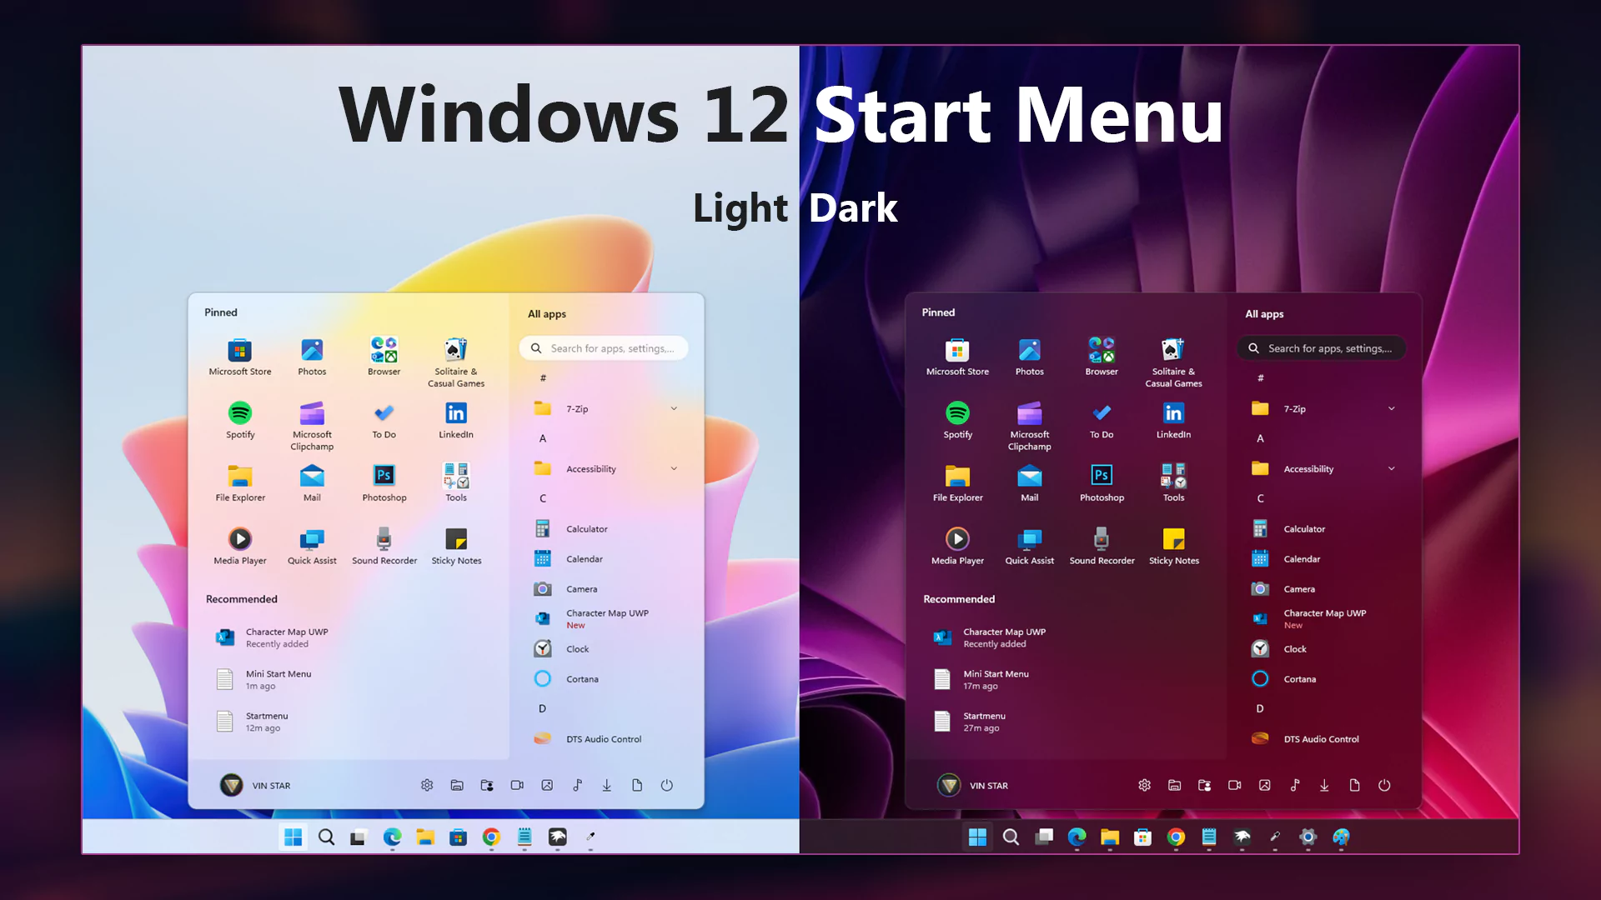Open Photos app in light Start menu
1601x900 pixels.
(312, 357)
